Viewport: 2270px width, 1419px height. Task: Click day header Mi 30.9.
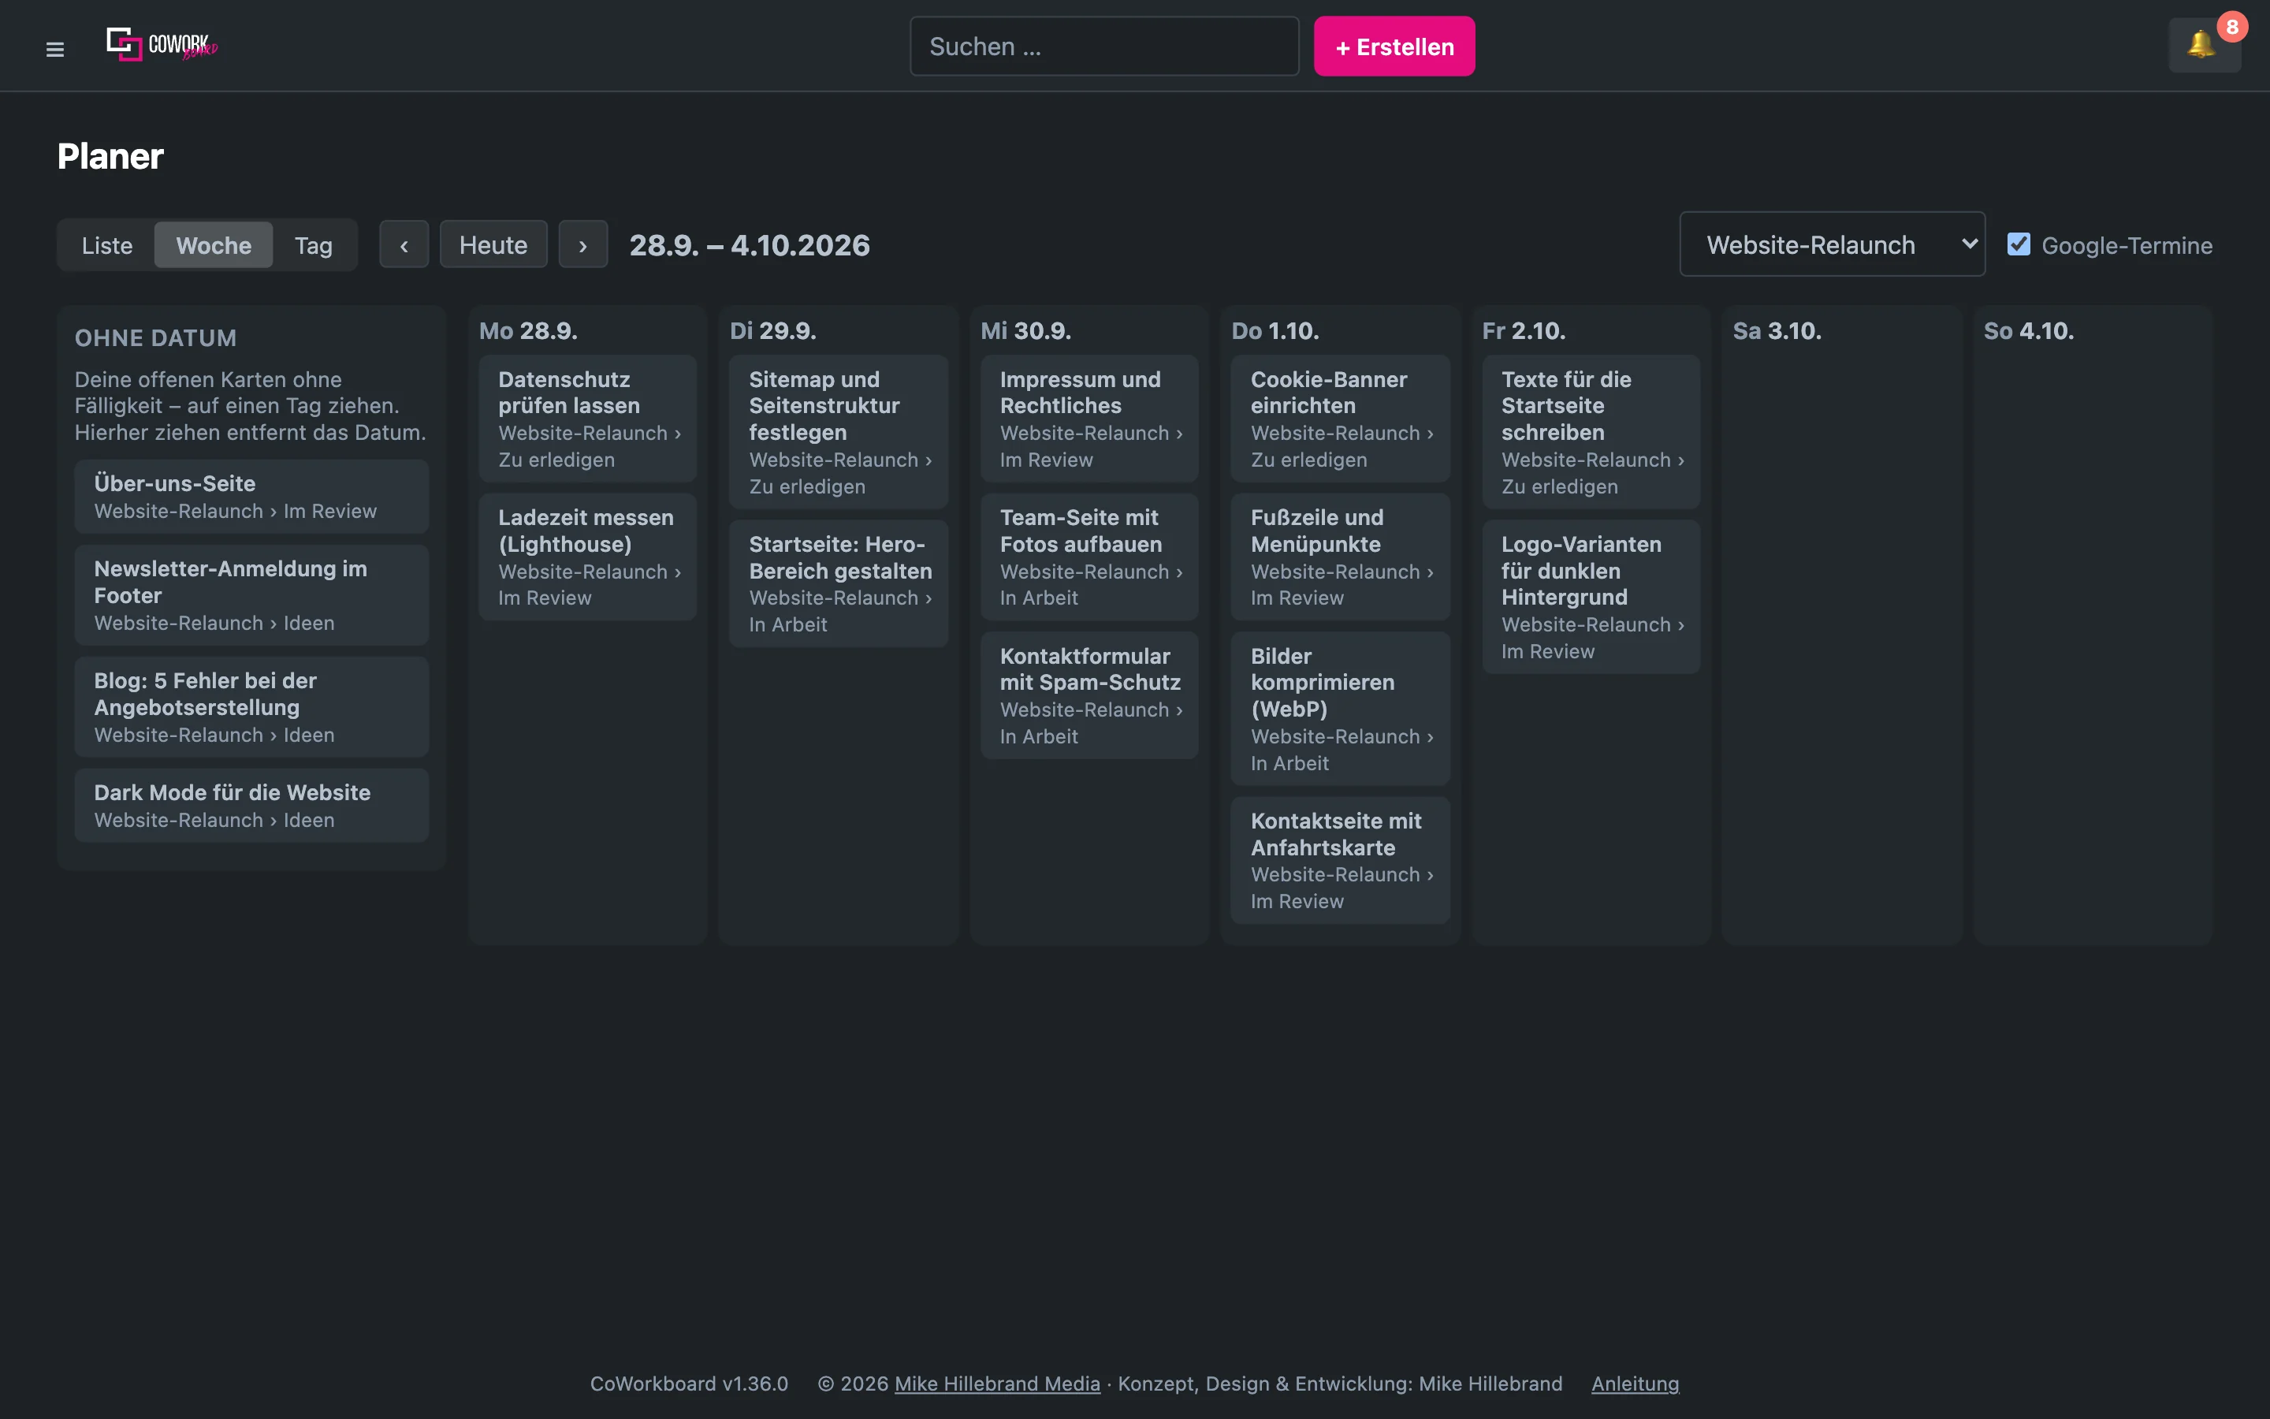[x=1025, y=330]
